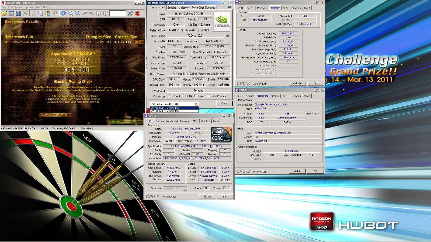Toggle the OpenCL checkbox in GPU-Z

point(169,96)
